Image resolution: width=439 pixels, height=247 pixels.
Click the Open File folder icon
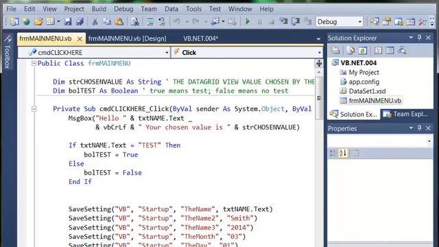click(38, 21)
